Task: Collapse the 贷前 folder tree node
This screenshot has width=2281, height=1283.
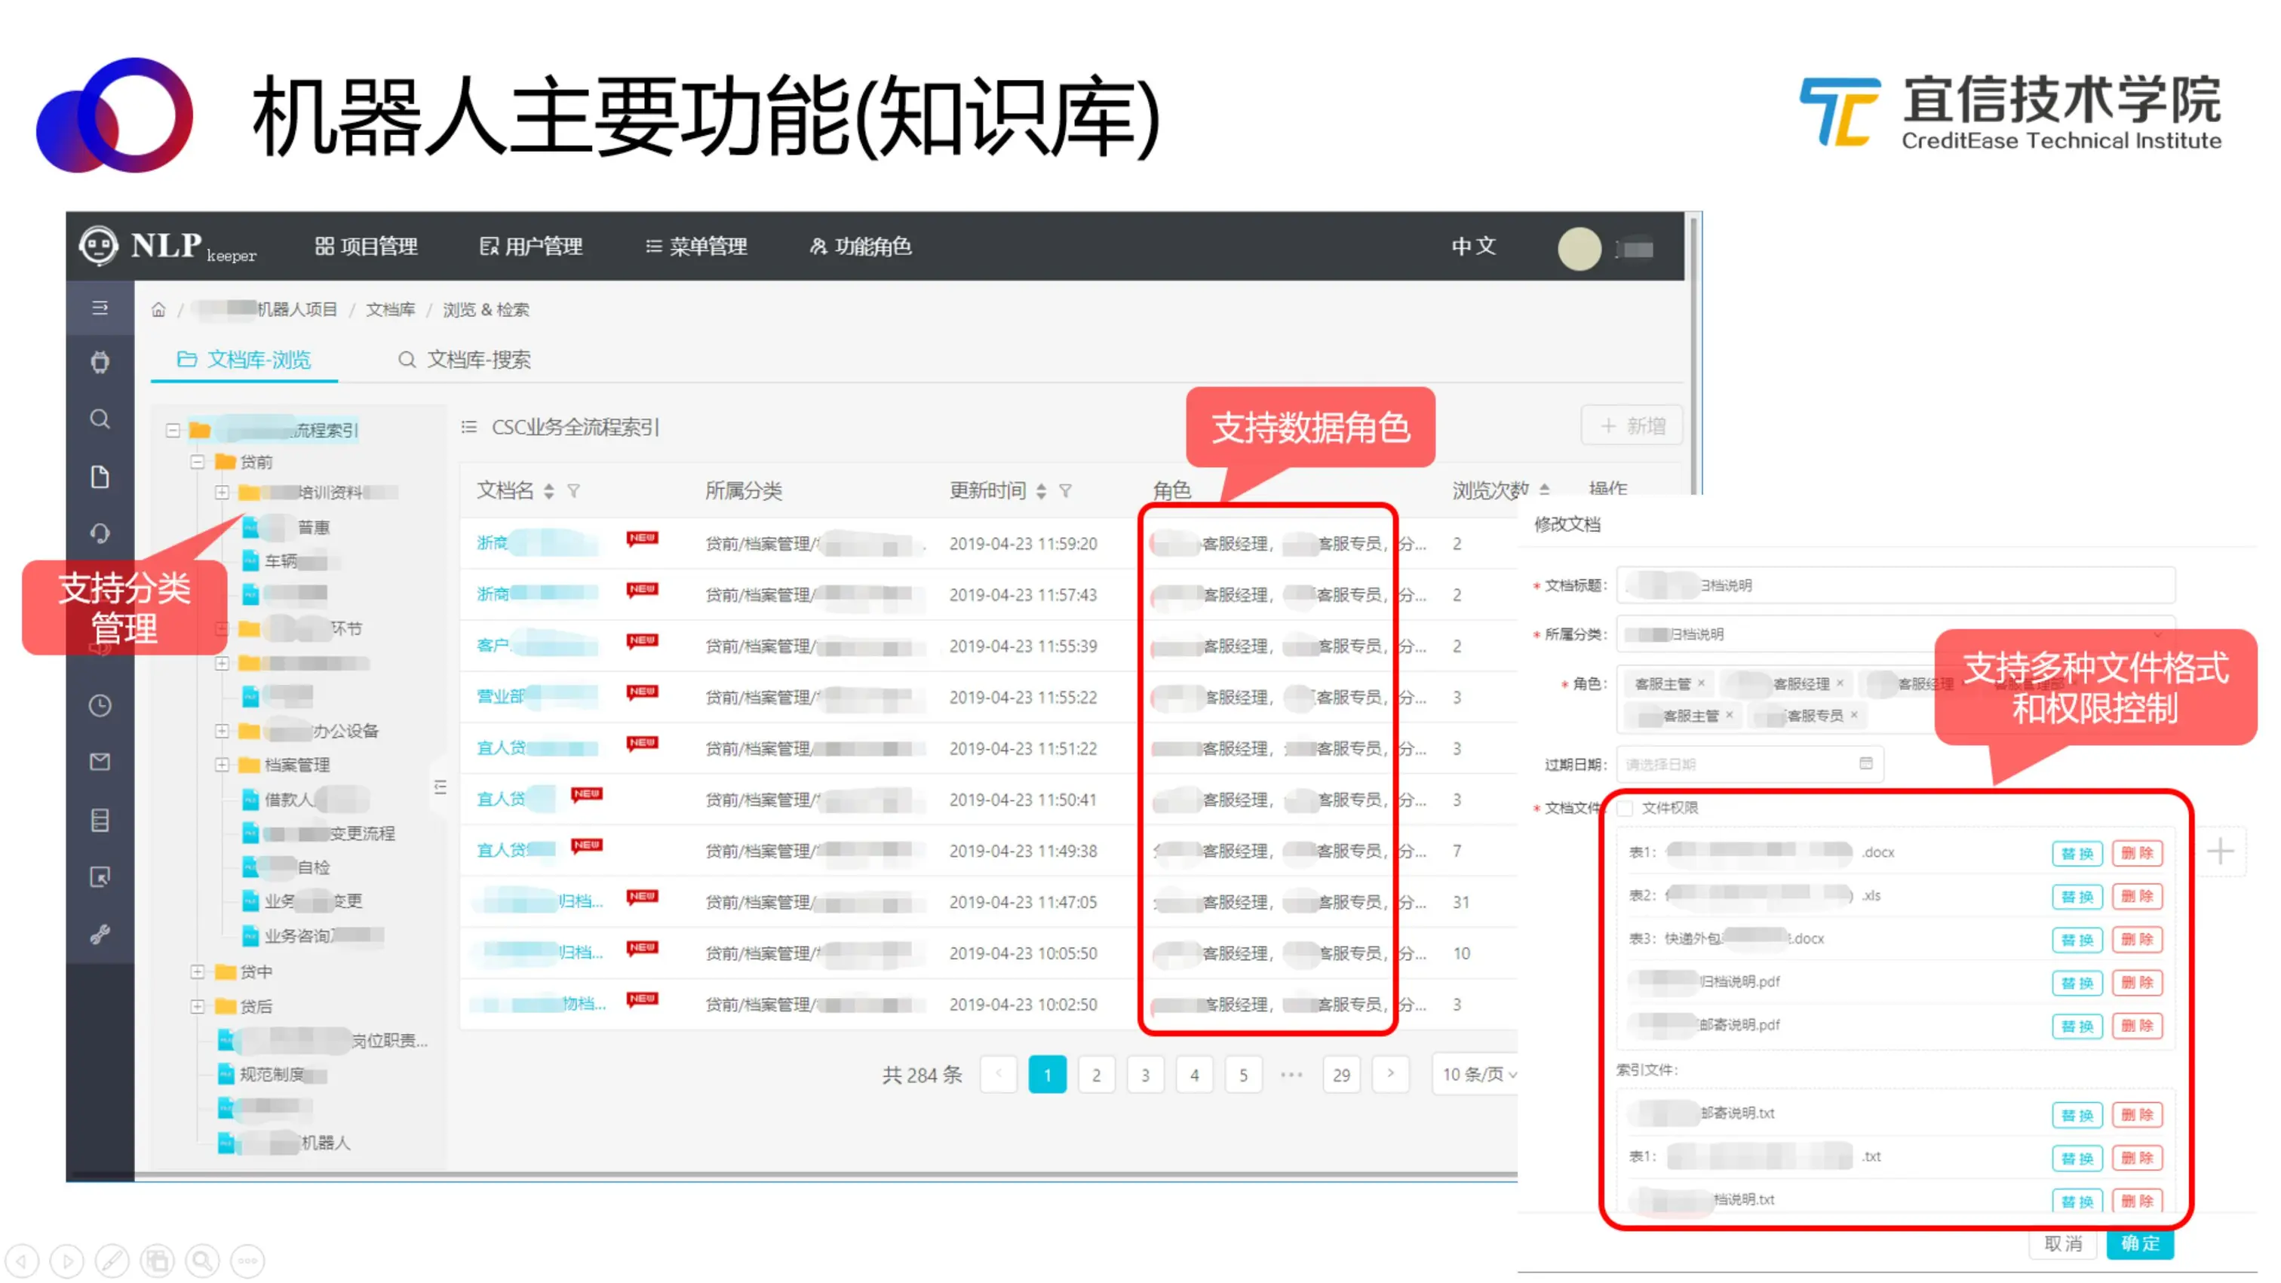Action: pyautogui.click(x=198, y=462)
